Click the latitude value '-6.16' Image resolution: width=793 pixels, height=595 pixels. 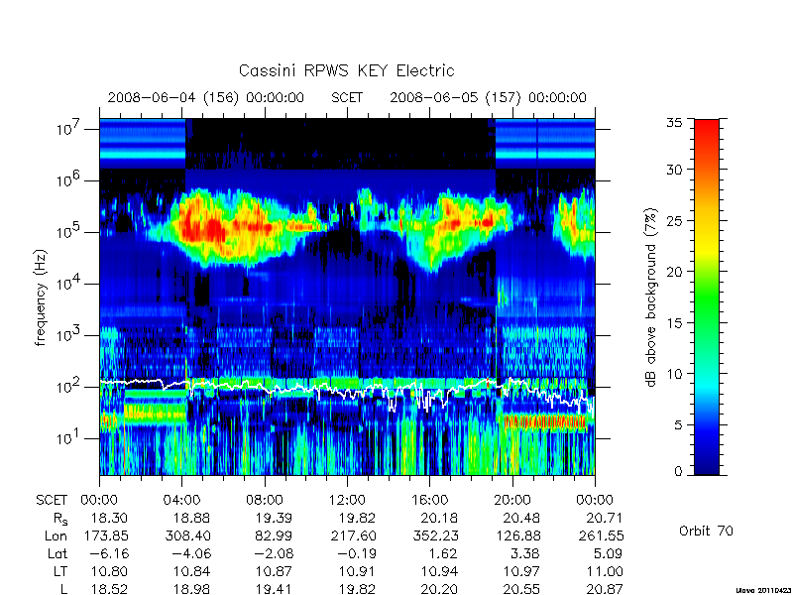(x=109, y=553)
